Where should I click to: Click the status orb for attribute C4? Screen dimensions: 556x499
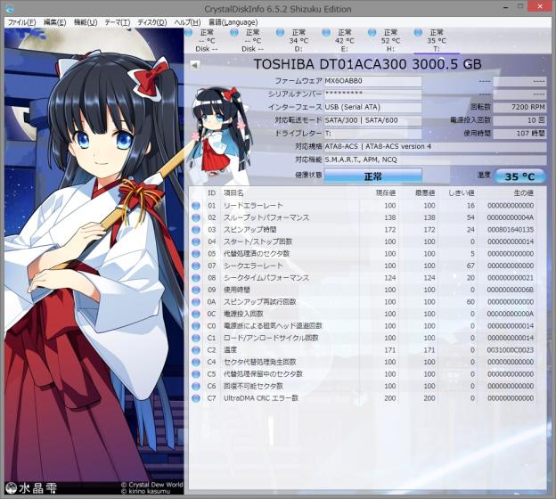tap(196, 362)
